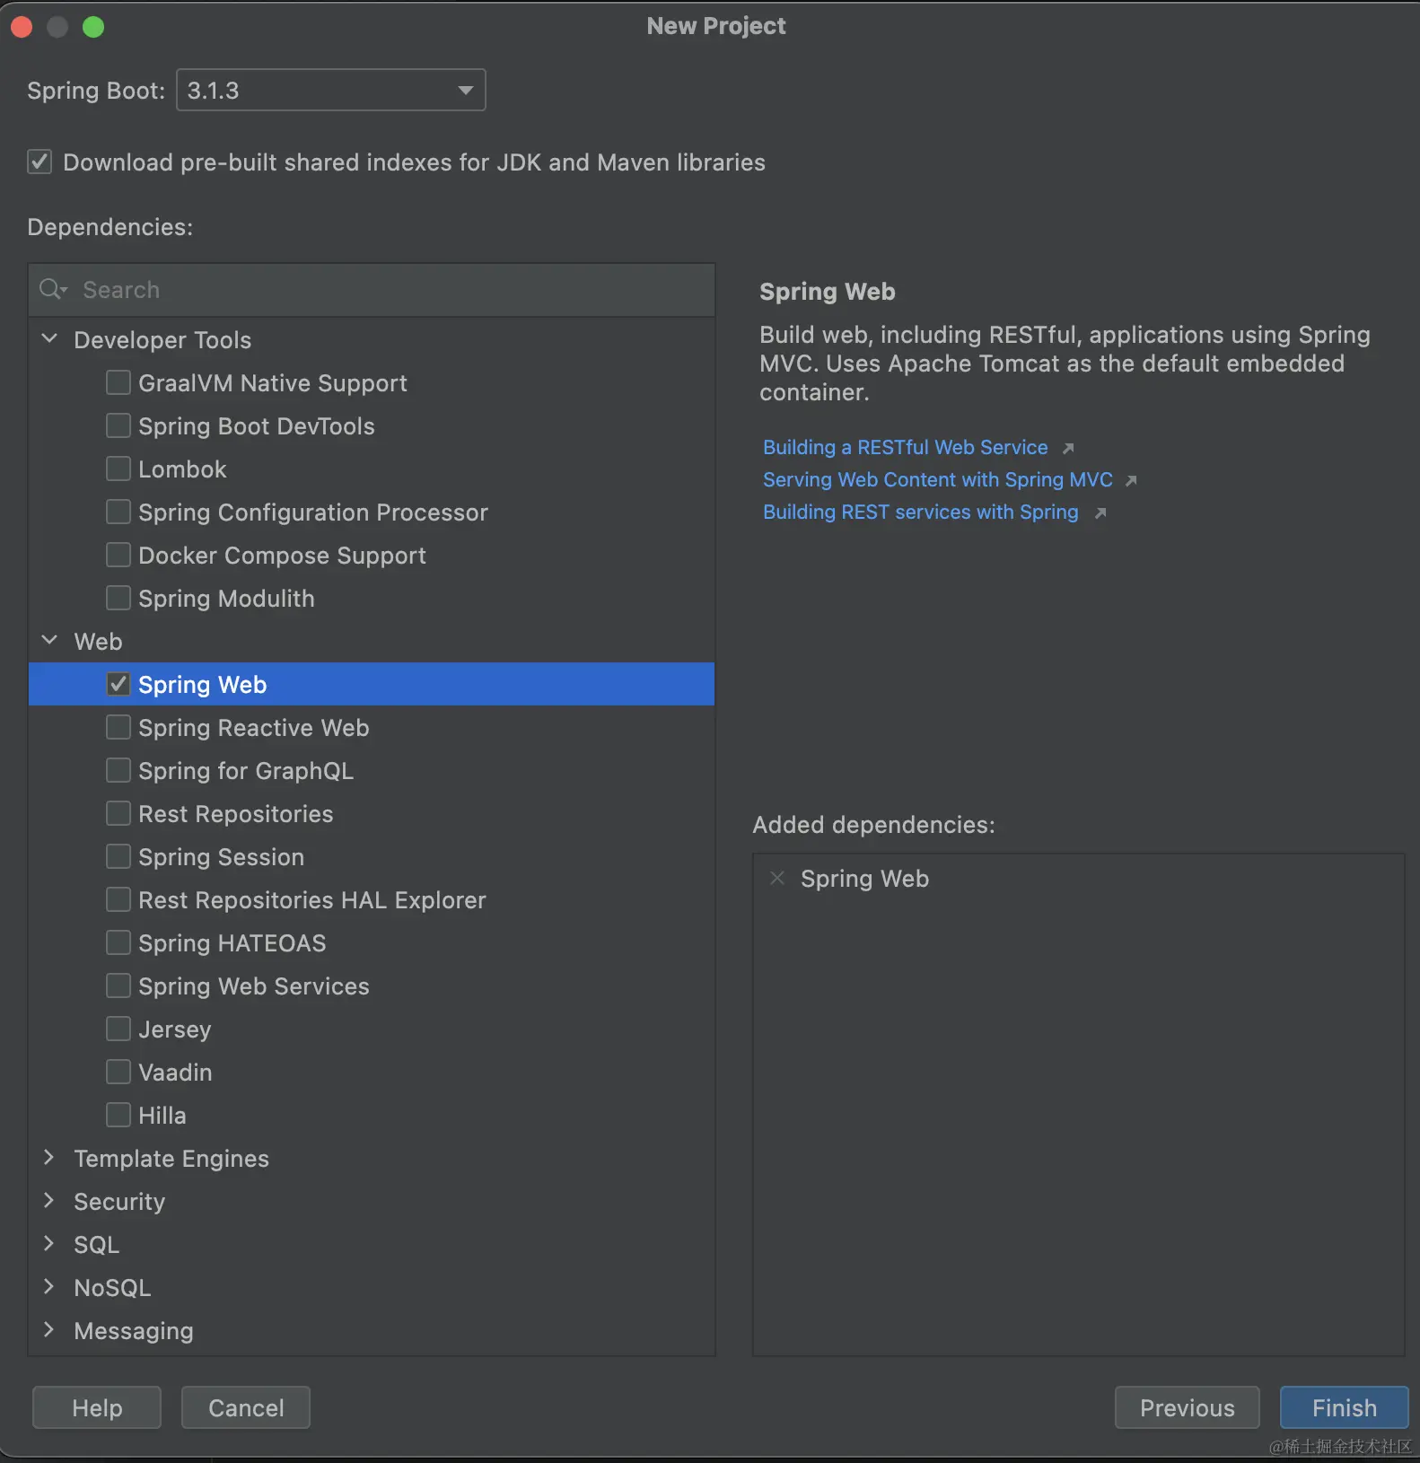Image resolution: width=1420 pixels, height=1463 pixels.
Task: Click external arrow beside Building a RESTful Web Service
Action: tap(1068, 448)
